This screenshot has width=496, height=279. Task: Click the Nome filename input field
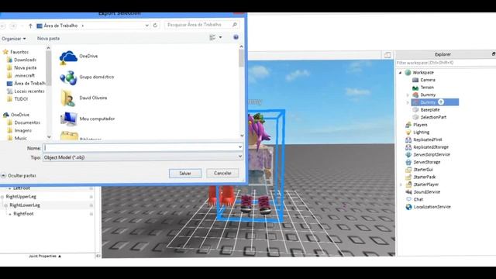click(140, 147)
